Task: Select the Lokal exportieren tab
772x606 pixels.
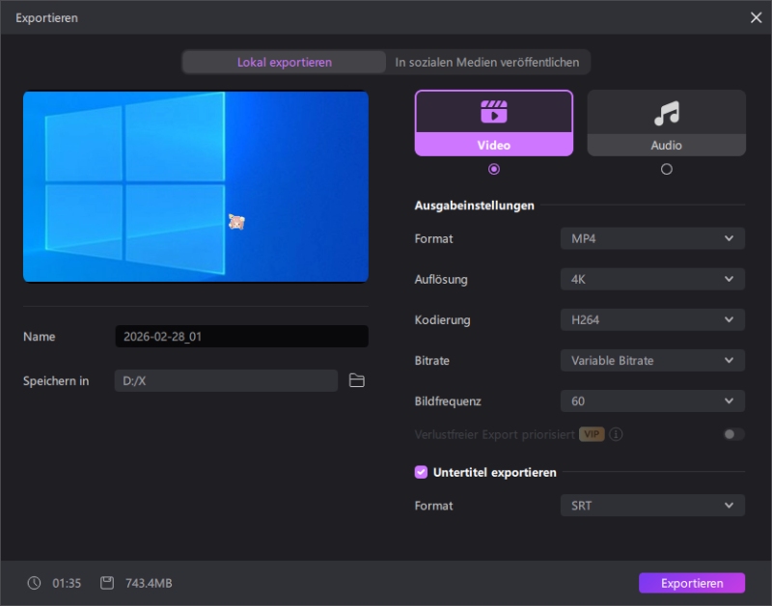Action: [283, 61]
